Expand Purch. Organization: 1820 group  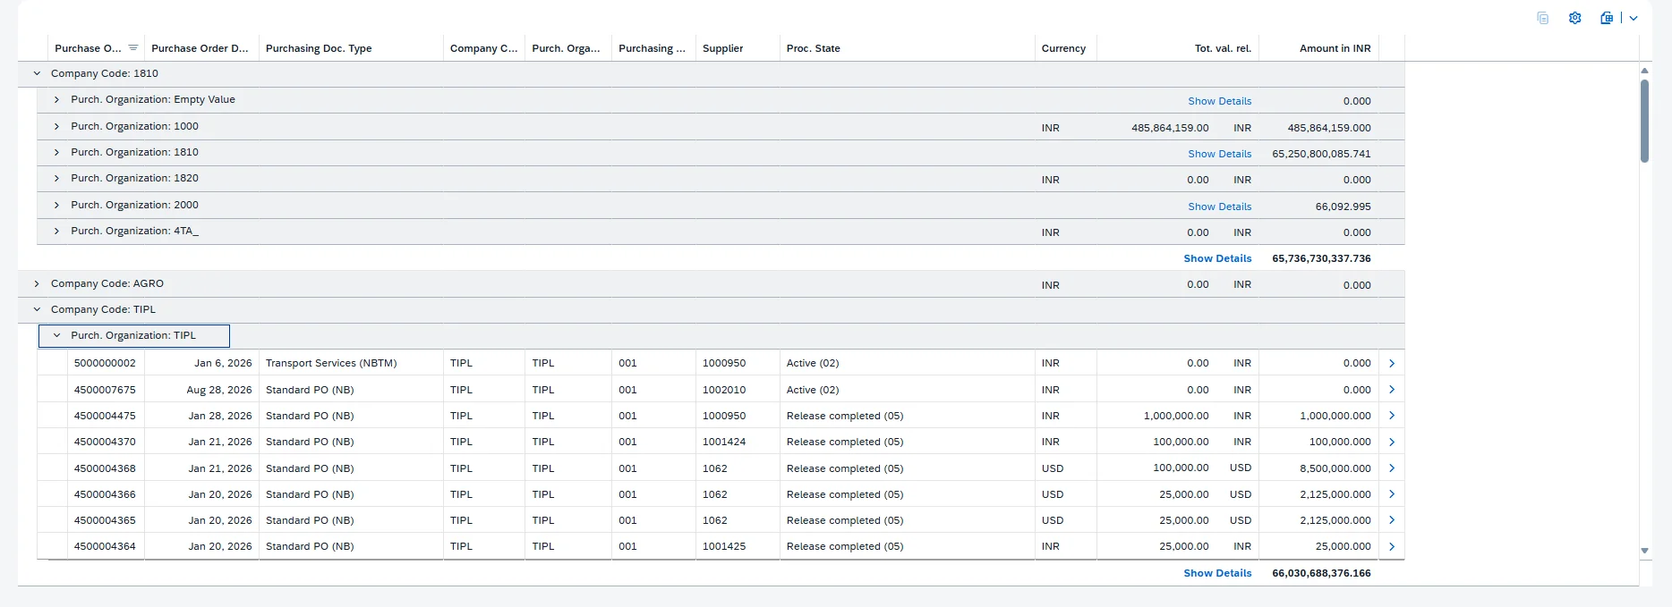56,178
